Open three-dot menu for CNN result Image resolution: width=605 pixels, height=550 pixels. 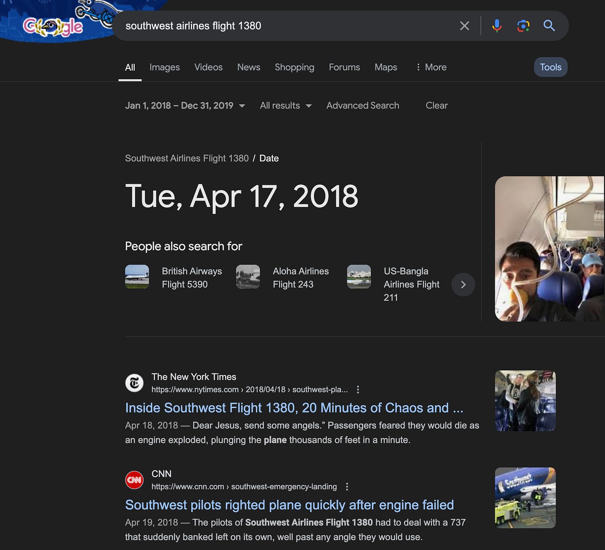coord(347,487)
